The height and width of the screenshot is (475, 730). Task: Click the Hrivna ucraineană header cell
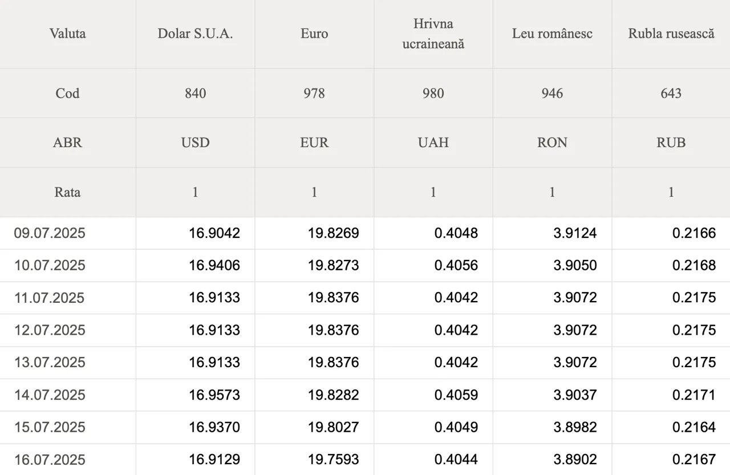click(433, 34)
